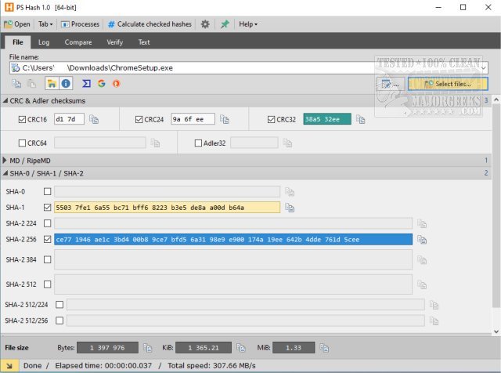The height and width of the screenshot is (373, 501).
Task: Click the arrow icon in status bar
Action: 9,366
